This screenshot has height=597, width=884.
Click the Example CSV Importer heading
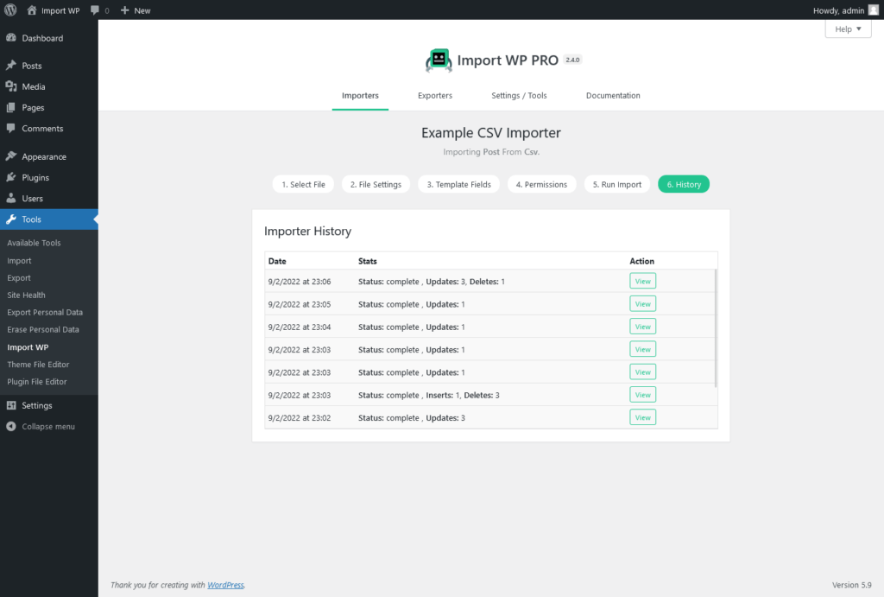[x=491, y=132]
